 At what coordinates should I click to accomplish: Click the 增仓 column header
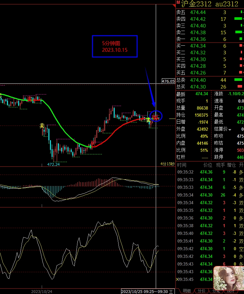(231, 165)
